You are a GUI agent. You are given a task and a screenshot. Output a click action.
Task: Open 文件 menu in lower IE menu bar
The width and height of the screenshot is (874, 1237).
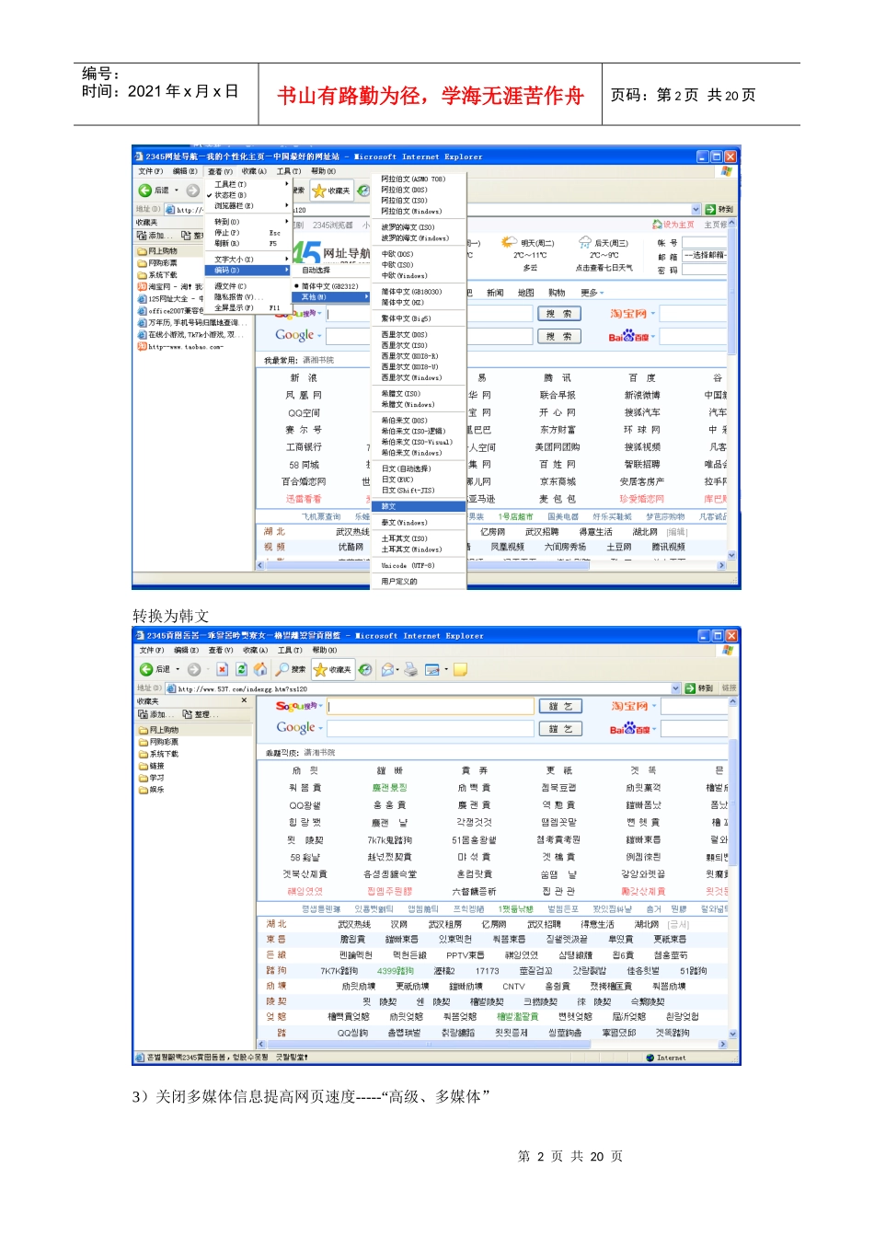tap(151, 650)
